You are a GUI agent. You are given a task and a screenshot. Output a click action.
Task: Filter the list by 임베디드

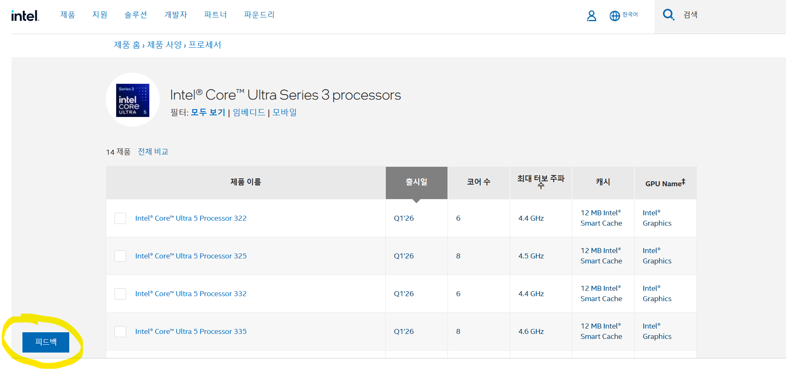(x=249, y=112)
